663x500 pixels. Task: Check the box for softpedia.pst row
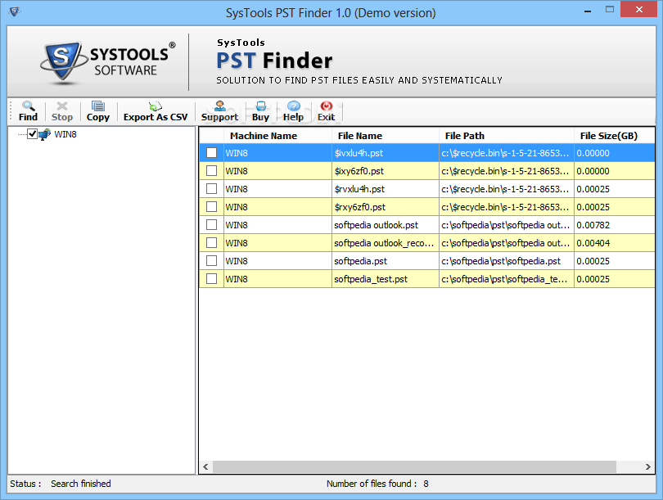pyautogui.click(x=211, y=261)
